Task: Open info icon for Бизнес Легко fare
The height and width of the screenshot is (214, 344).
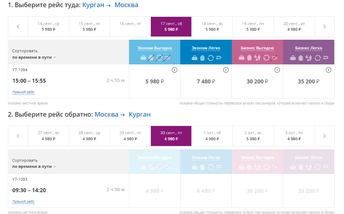Action: coord(328,70)
